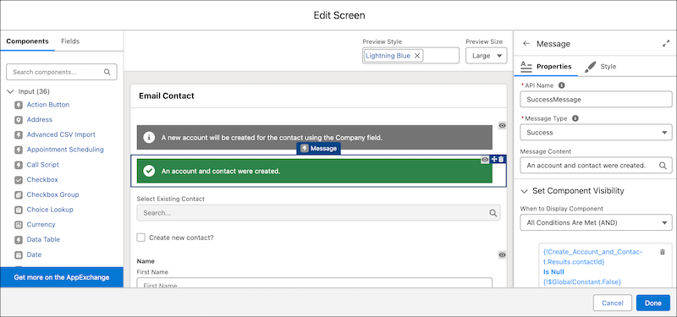Delete the selected success message component
The image size is (677, 317).
(501, 160)
